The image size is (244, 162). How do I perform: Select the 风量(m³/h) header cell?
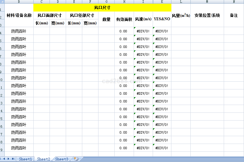(x=181, y=15)
